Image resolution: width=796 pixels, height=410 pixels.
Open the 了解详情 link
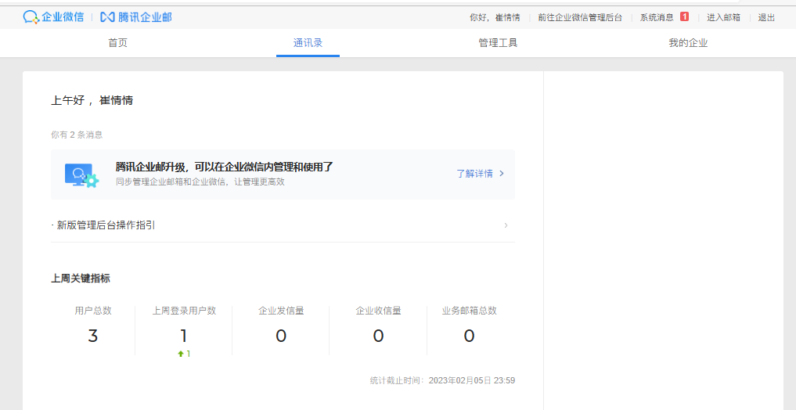point(475,174)
